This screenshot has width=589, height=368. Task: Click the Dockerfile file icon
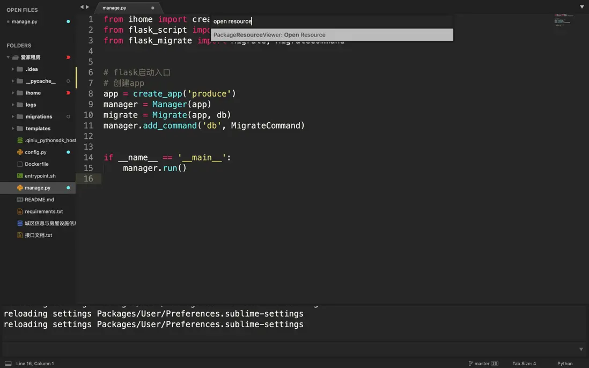tap(20, 164)
